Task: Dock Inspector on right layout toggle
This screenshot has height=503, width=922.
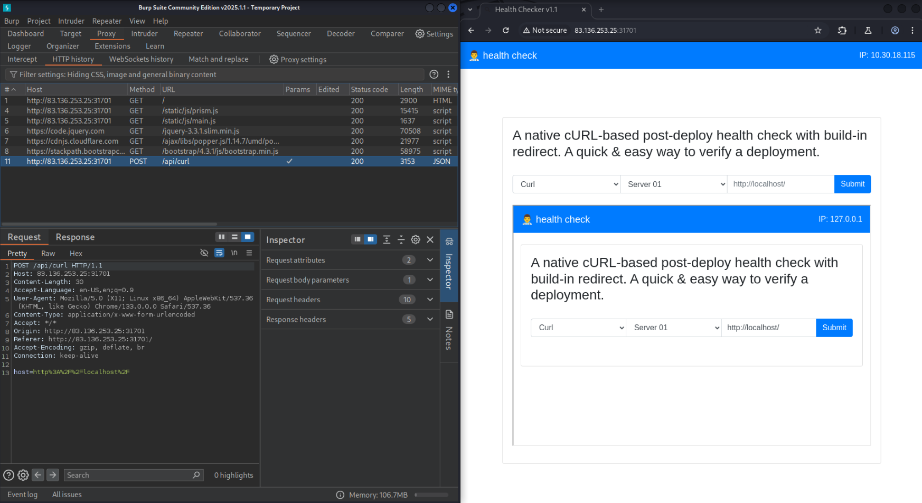Action: [x=371, y=240]
